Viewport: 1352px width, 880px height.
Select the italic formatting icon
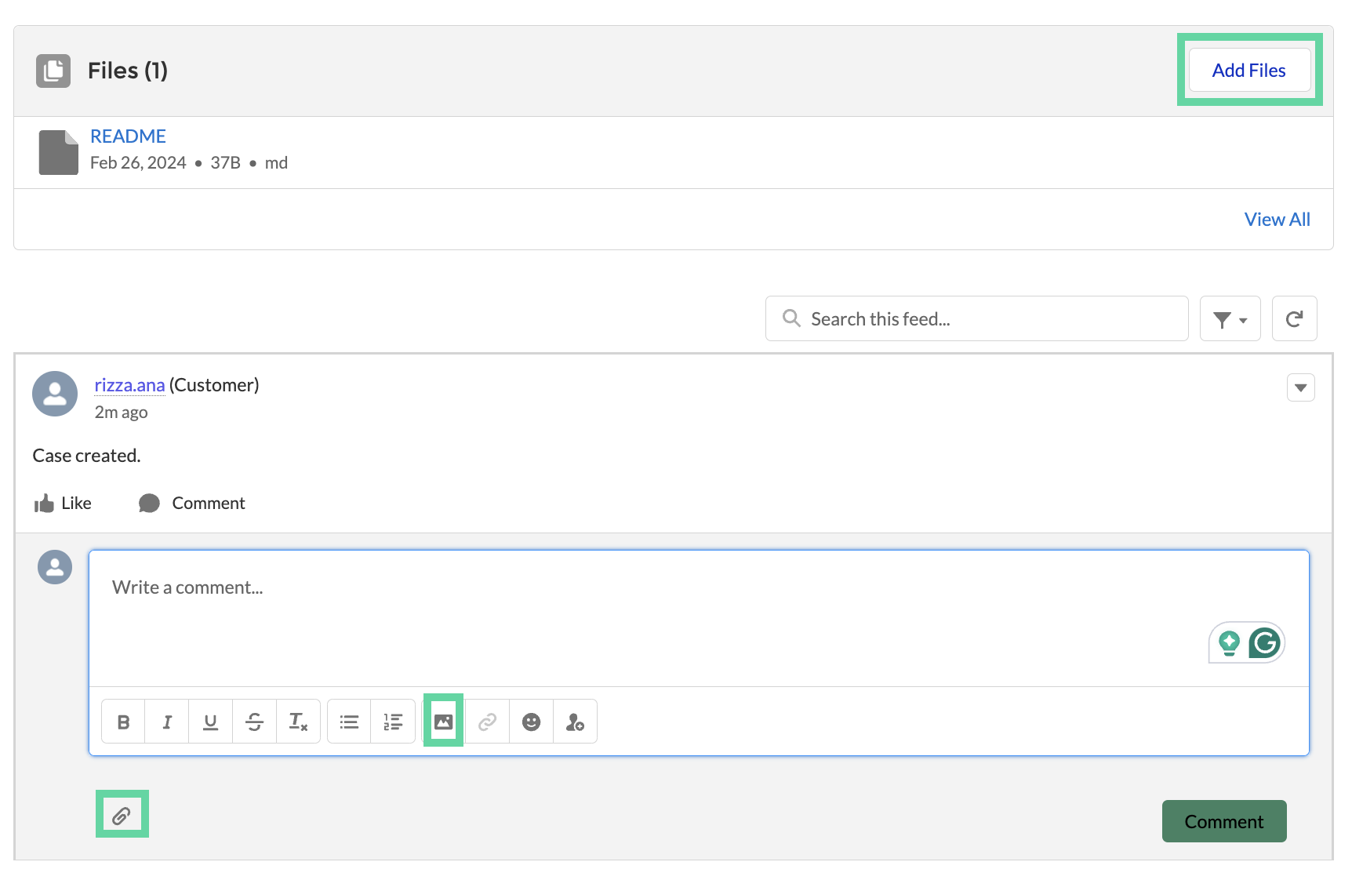coord(166,721)
